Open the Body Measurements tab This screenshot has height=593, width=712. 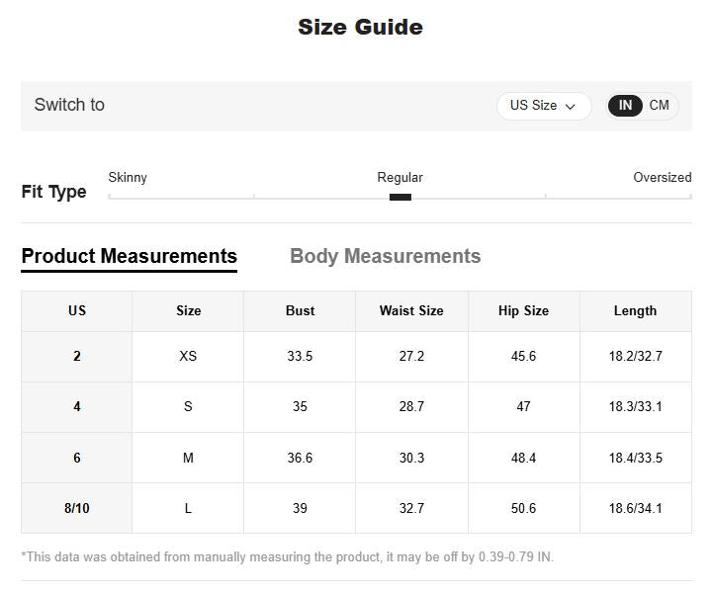coord(385,256)
